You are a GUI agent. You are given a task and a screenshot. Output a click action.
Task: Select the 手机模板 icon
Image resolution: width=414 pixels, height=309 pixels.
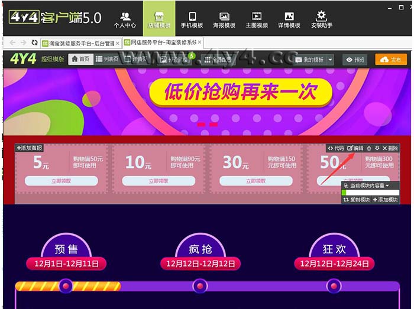192,19
